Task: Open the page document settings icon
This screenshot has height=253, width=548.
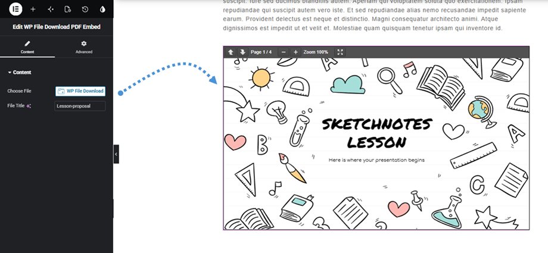Action: pyautogui.click(x=67, y=10)
